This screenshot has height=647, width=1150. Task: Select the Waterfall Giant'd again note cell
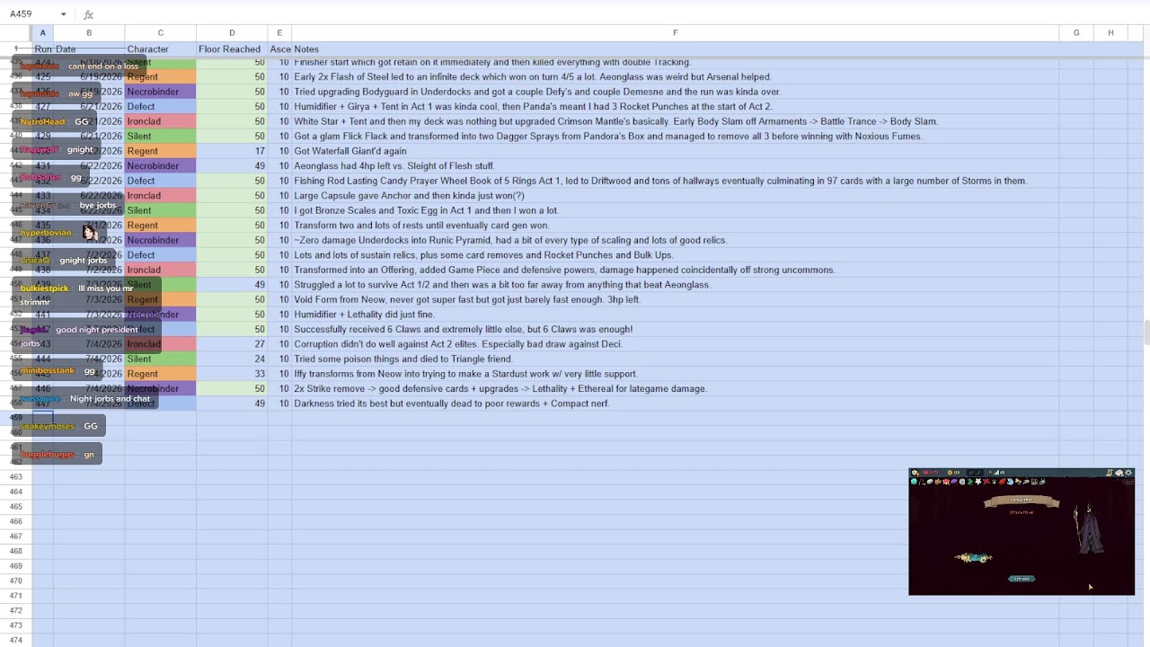675,151
